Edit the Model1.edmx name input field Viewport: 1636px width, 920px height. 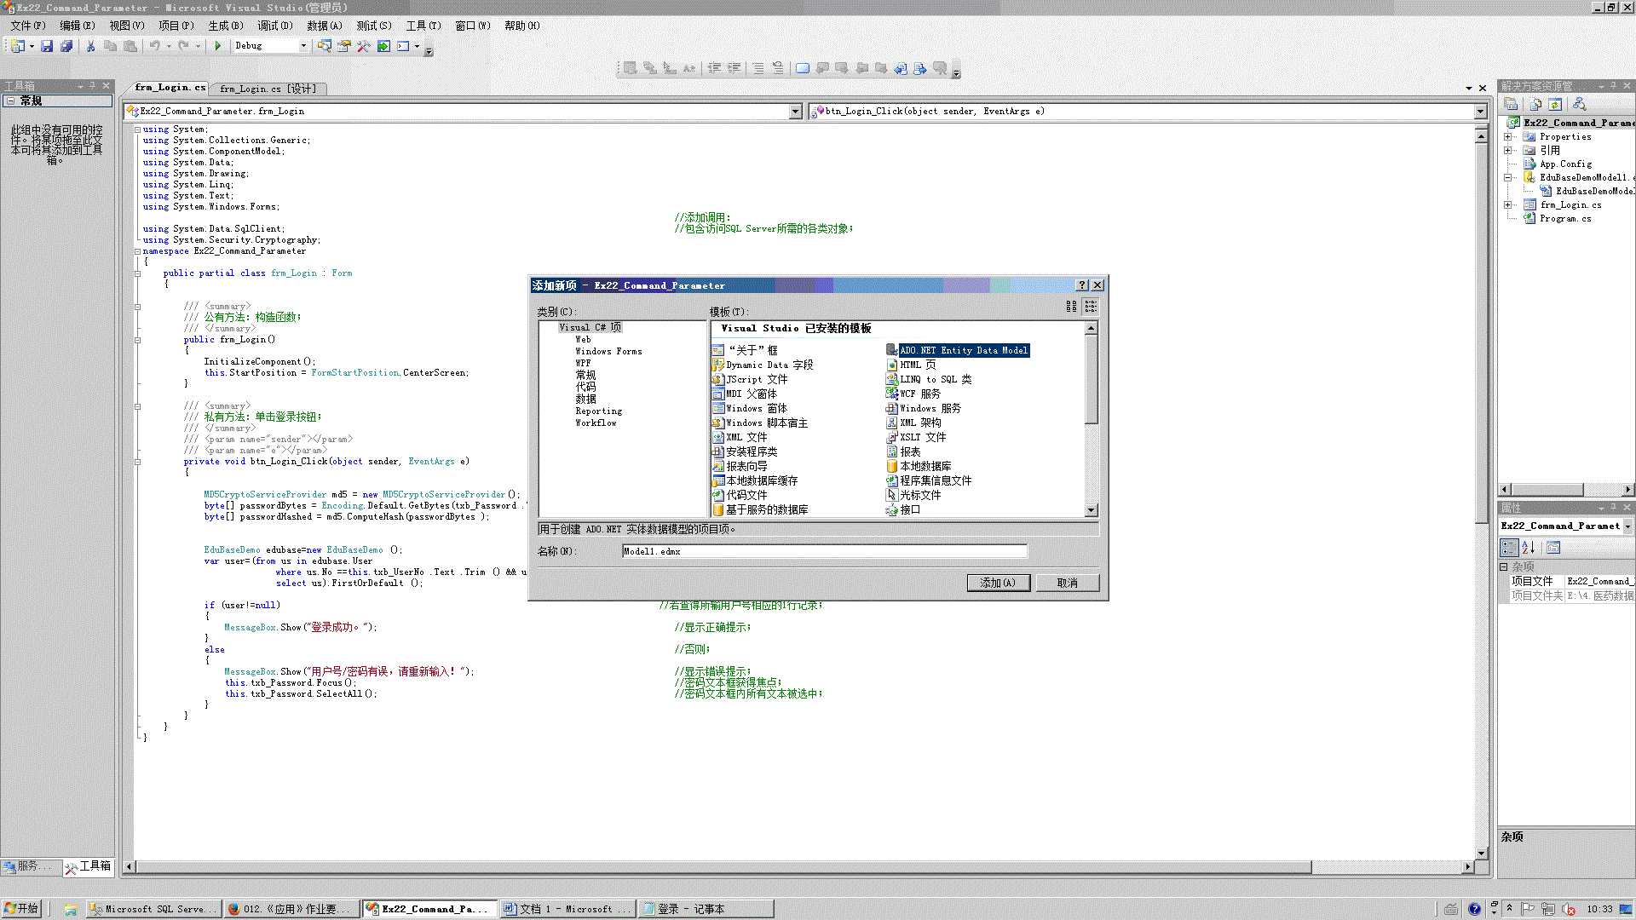click(x=824, y=550)
